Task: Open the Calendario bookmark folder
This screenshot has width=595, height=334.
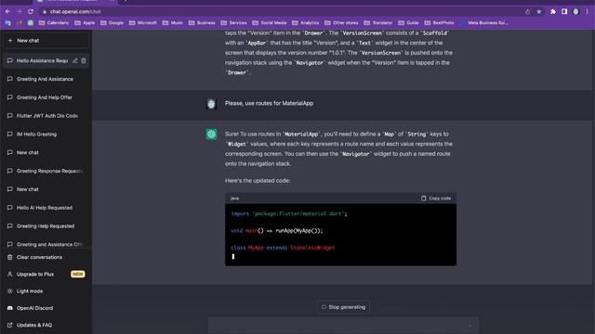Action: 54,22
